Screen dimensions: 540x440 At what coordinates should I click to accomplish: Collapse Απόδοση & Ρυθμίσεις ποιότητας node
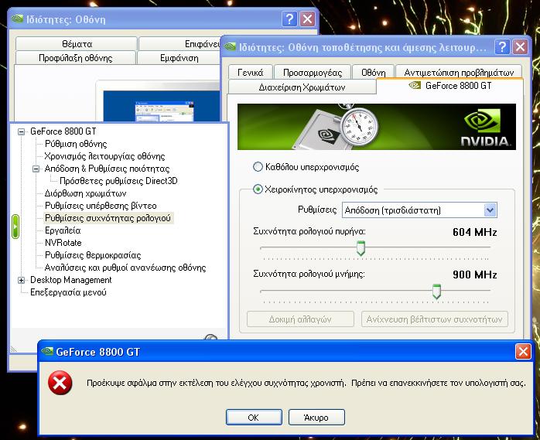click(x=36, y=169)
